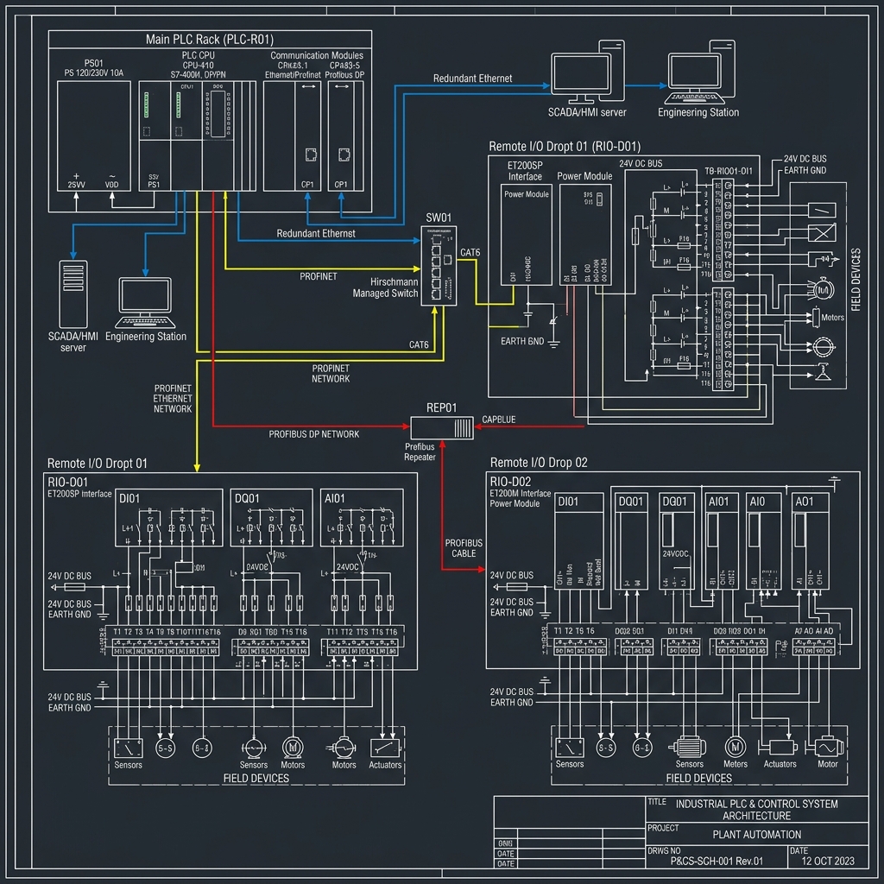The height and width of the screenshot is (884, 884).
Task: Select the Meters M symbol in RIO-D02 field devices
Action: pyautogui.click(x=736, y=747)
